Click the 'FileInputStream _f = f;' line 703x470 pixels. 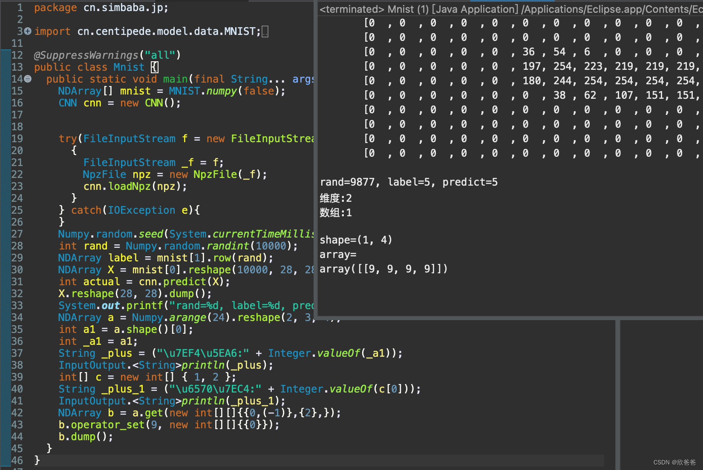[153, 162]
